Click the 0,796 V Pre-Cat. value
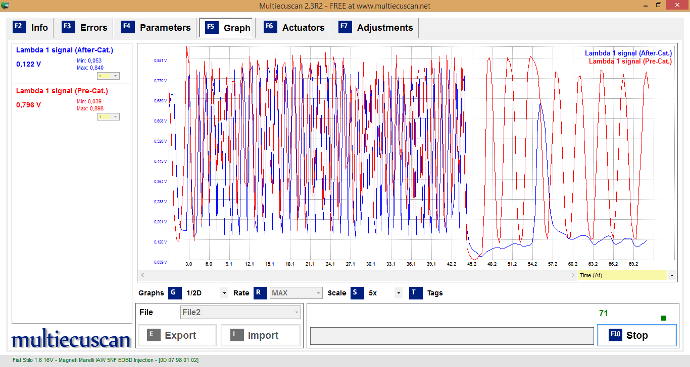The image size is (690, 367). [x=29, y=105]
